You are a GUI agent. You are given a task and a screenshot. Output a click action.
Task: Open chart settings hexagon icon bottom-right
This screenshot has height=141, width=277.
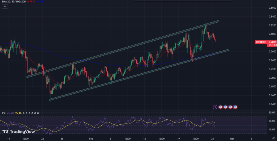274,139
